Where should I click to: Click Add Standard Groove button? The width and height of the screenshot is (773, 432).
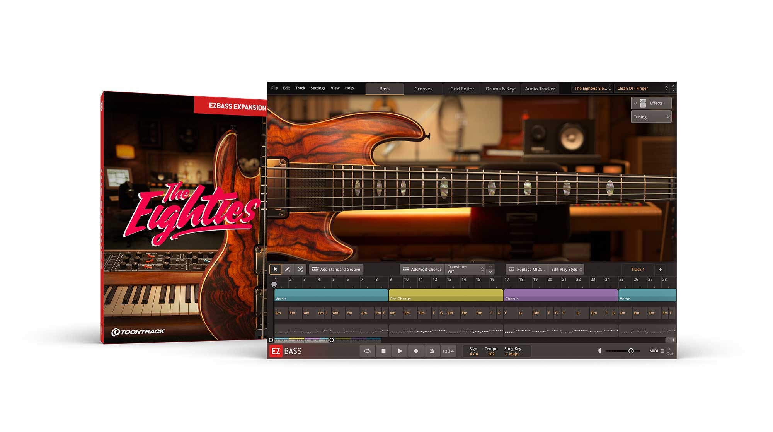click(336, 269)
